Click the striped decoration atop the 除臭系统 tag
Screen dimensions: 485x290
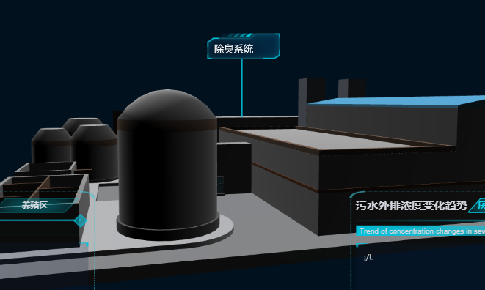point(238,35)
